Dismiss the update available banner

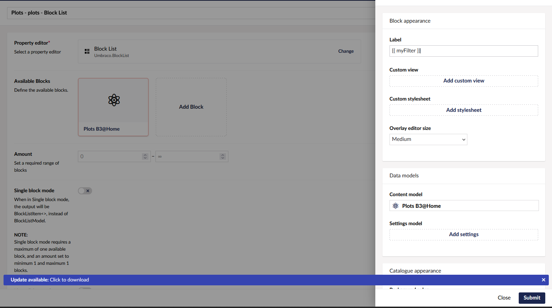click(544, 280)
